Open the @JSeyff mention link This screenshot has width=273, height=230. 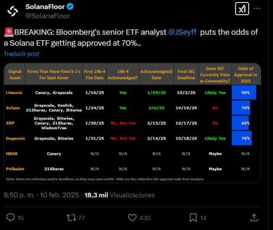coord(182,32)
